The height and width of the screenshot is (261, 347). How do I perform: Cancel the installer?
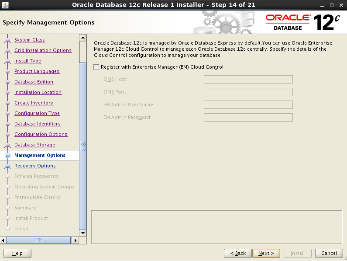click(x=329, y=253)
